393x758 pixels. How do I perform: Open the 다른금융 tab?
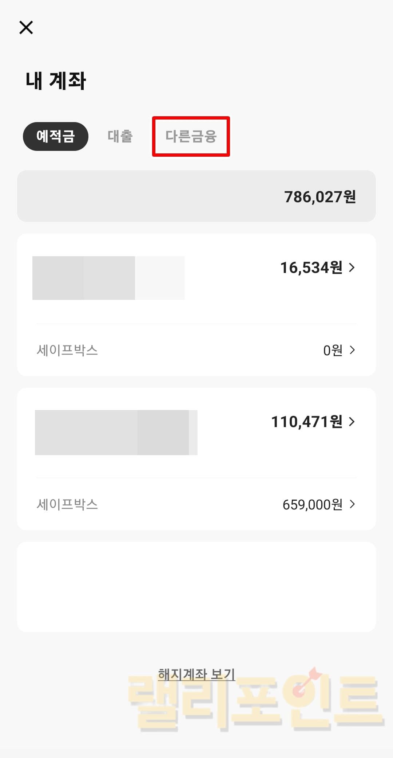pyautogui.click(x=191, y=136)
